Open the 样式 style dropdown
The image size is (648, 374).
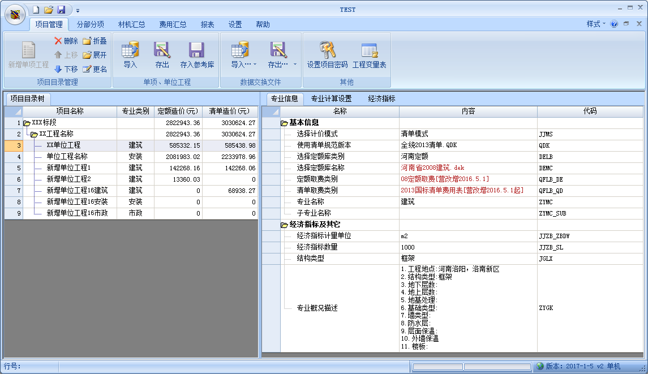[x=596, y=24]
